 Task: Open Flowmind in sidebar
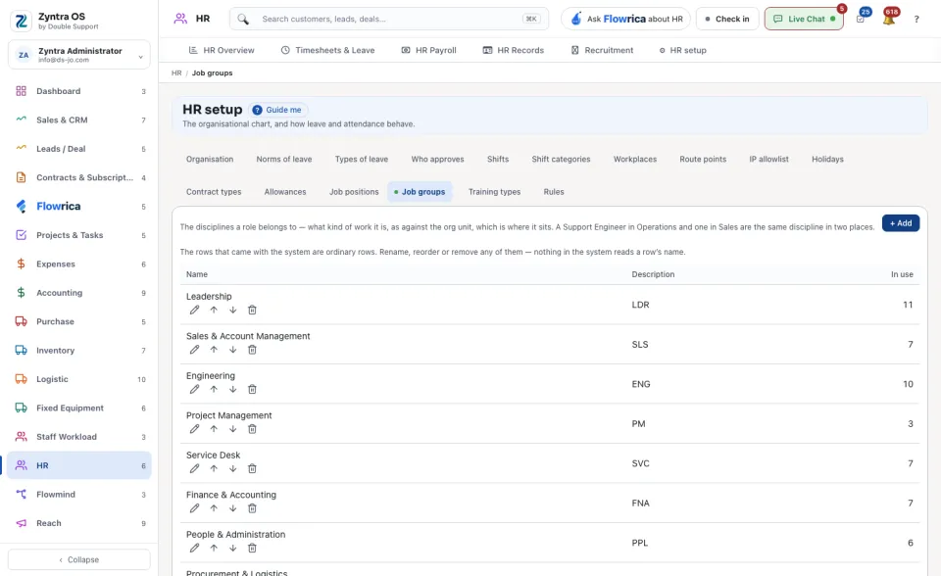[x=79, y=495]
